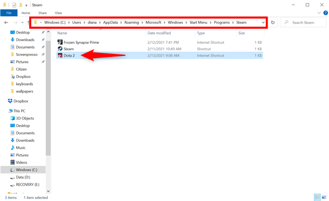Open the Help question mark icon

tap(325, 13)
